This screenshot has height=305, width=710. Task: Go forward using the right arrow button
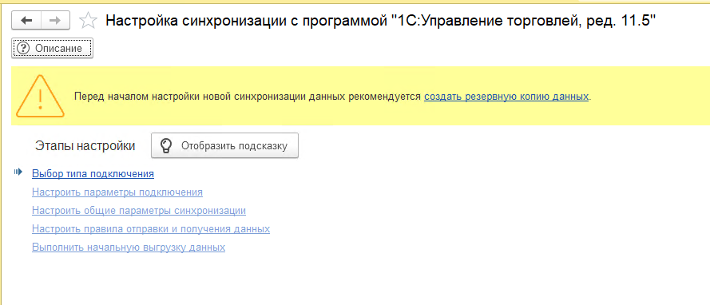tap(55, 21)
